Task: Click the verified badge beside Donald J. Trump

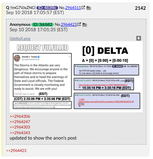Action: click(38, 57)
